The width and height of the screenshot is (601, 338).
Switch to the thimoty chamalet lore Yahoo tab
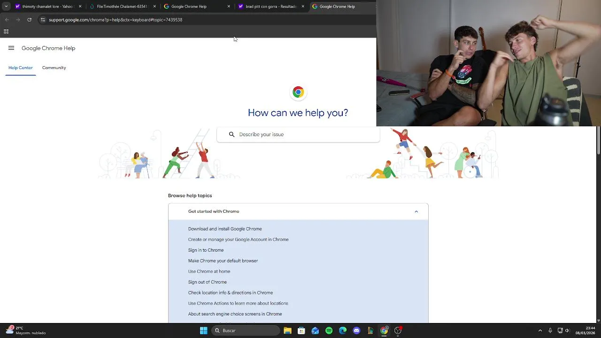pyautogui.click(x=47, y=7)
